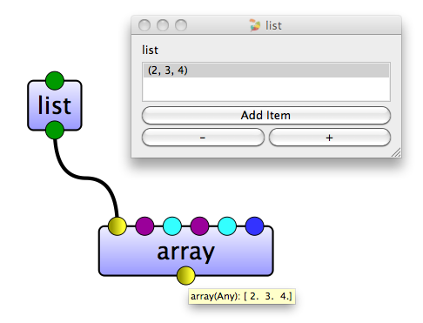This screenshot has width=423, height=323.
Task: Click the Add Item button
Action: pos(266,115)
